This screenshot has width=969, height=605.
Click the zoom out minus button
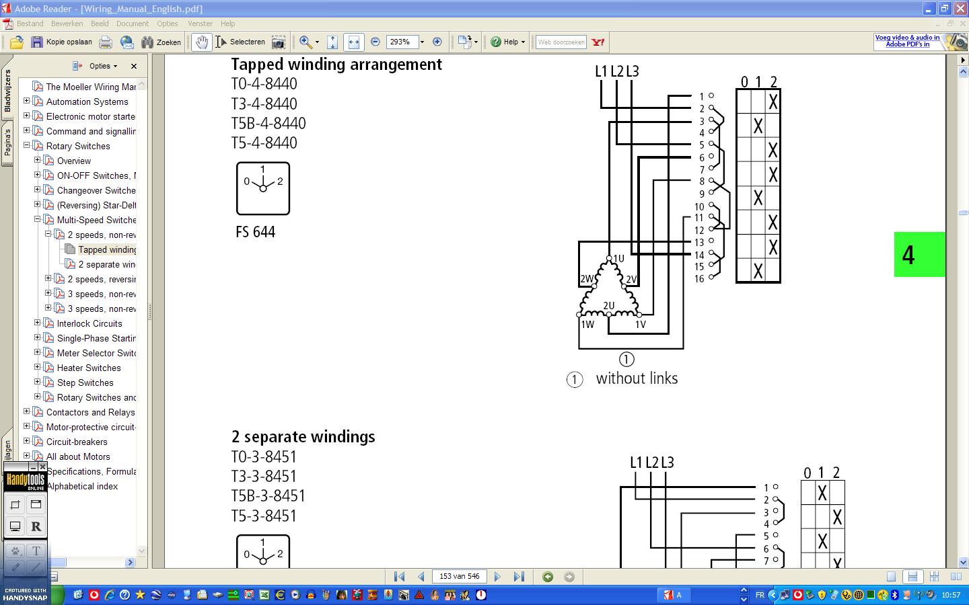coord(375,42)
